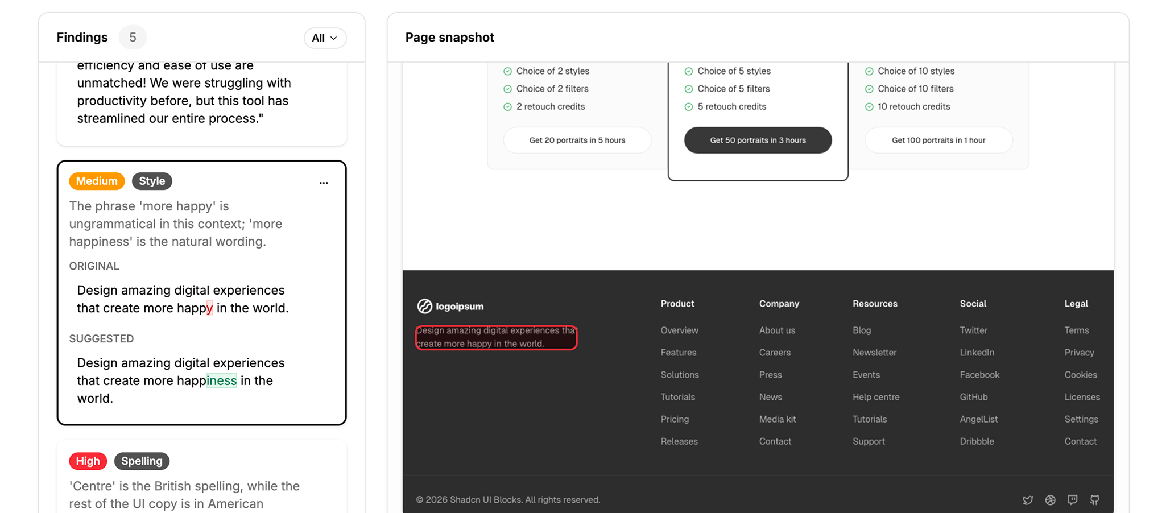Open the Solutions footer link
The width and height of the screenshot is (1166, 513).
tap(680, 375)
